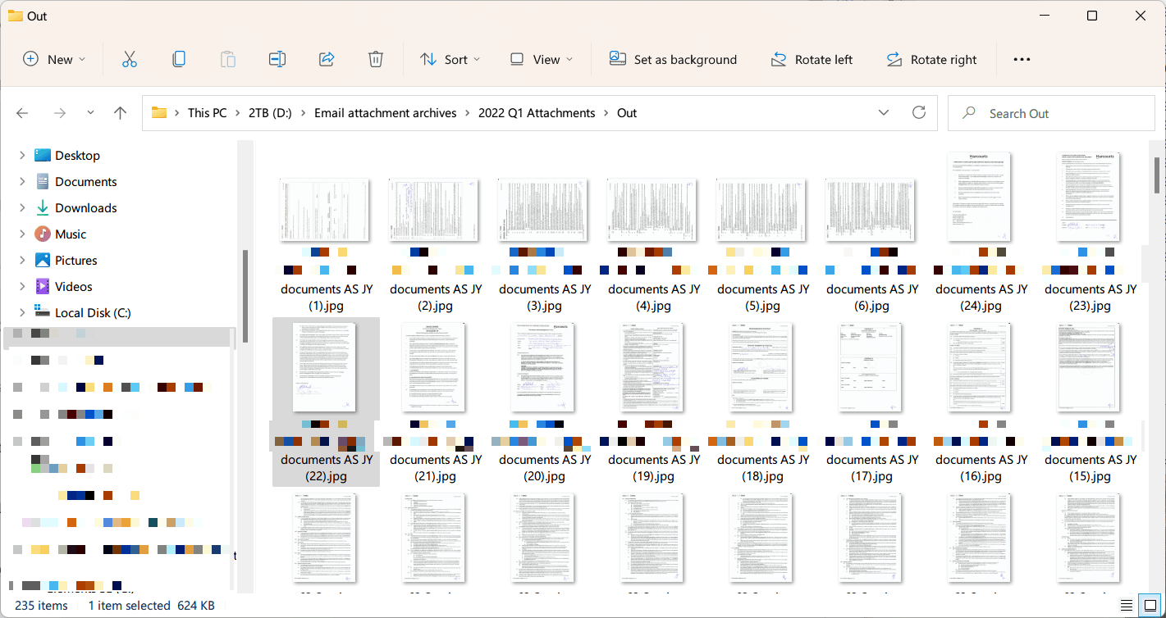The image size is (1166, 618).
Task: Select Documents in navigation pane
Action: coord(85,182)
